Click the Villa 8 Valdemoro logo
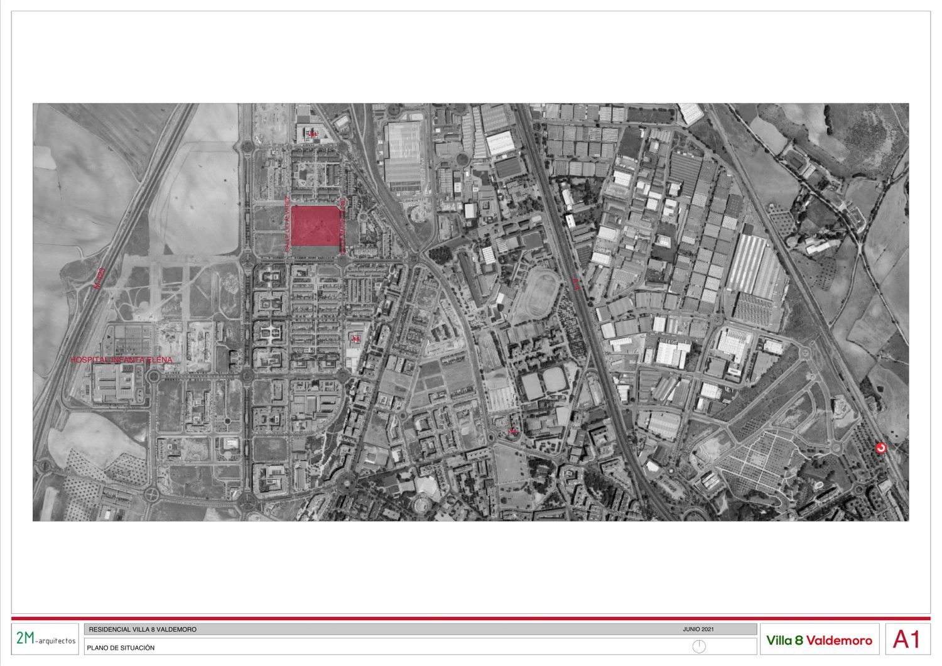This screenshot has width=942, height=666. [819, 640]
